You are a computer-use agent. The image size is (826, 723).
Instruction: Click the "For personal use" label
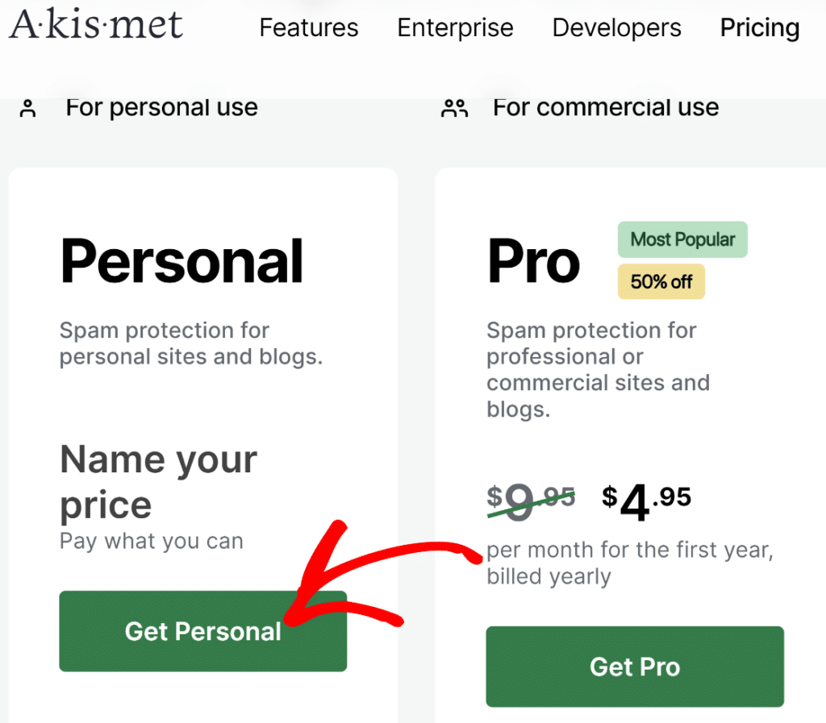point(161,106)
